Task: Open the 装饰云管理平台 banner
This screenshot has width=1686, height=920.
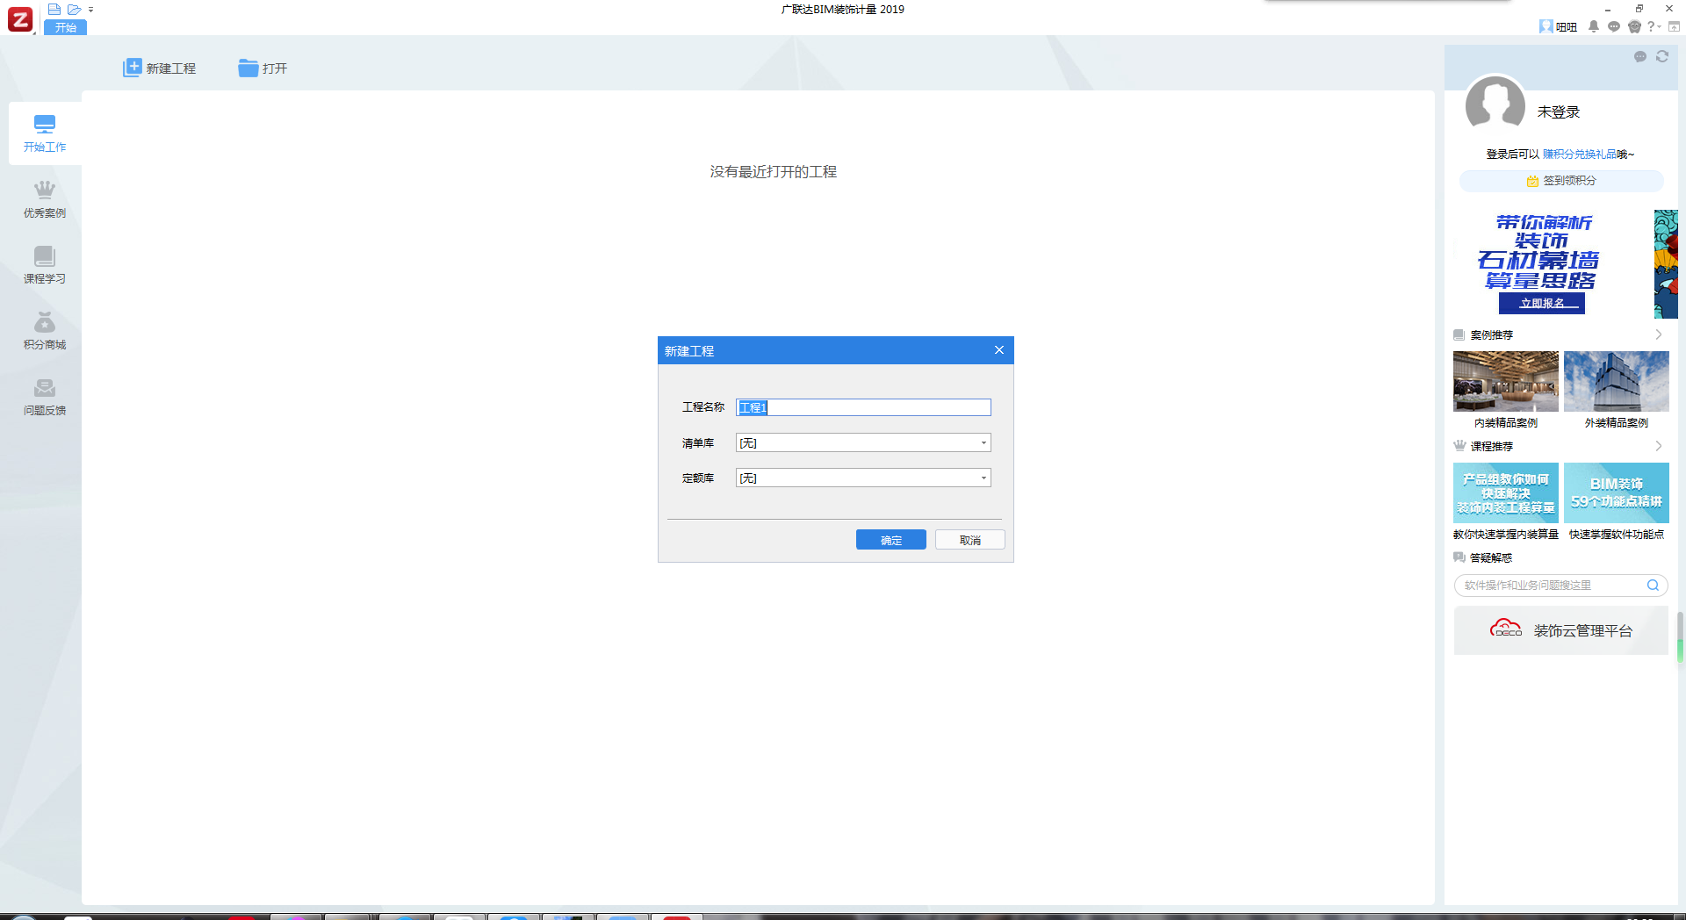Action: pyautogui.click(x=1561, y=630)
